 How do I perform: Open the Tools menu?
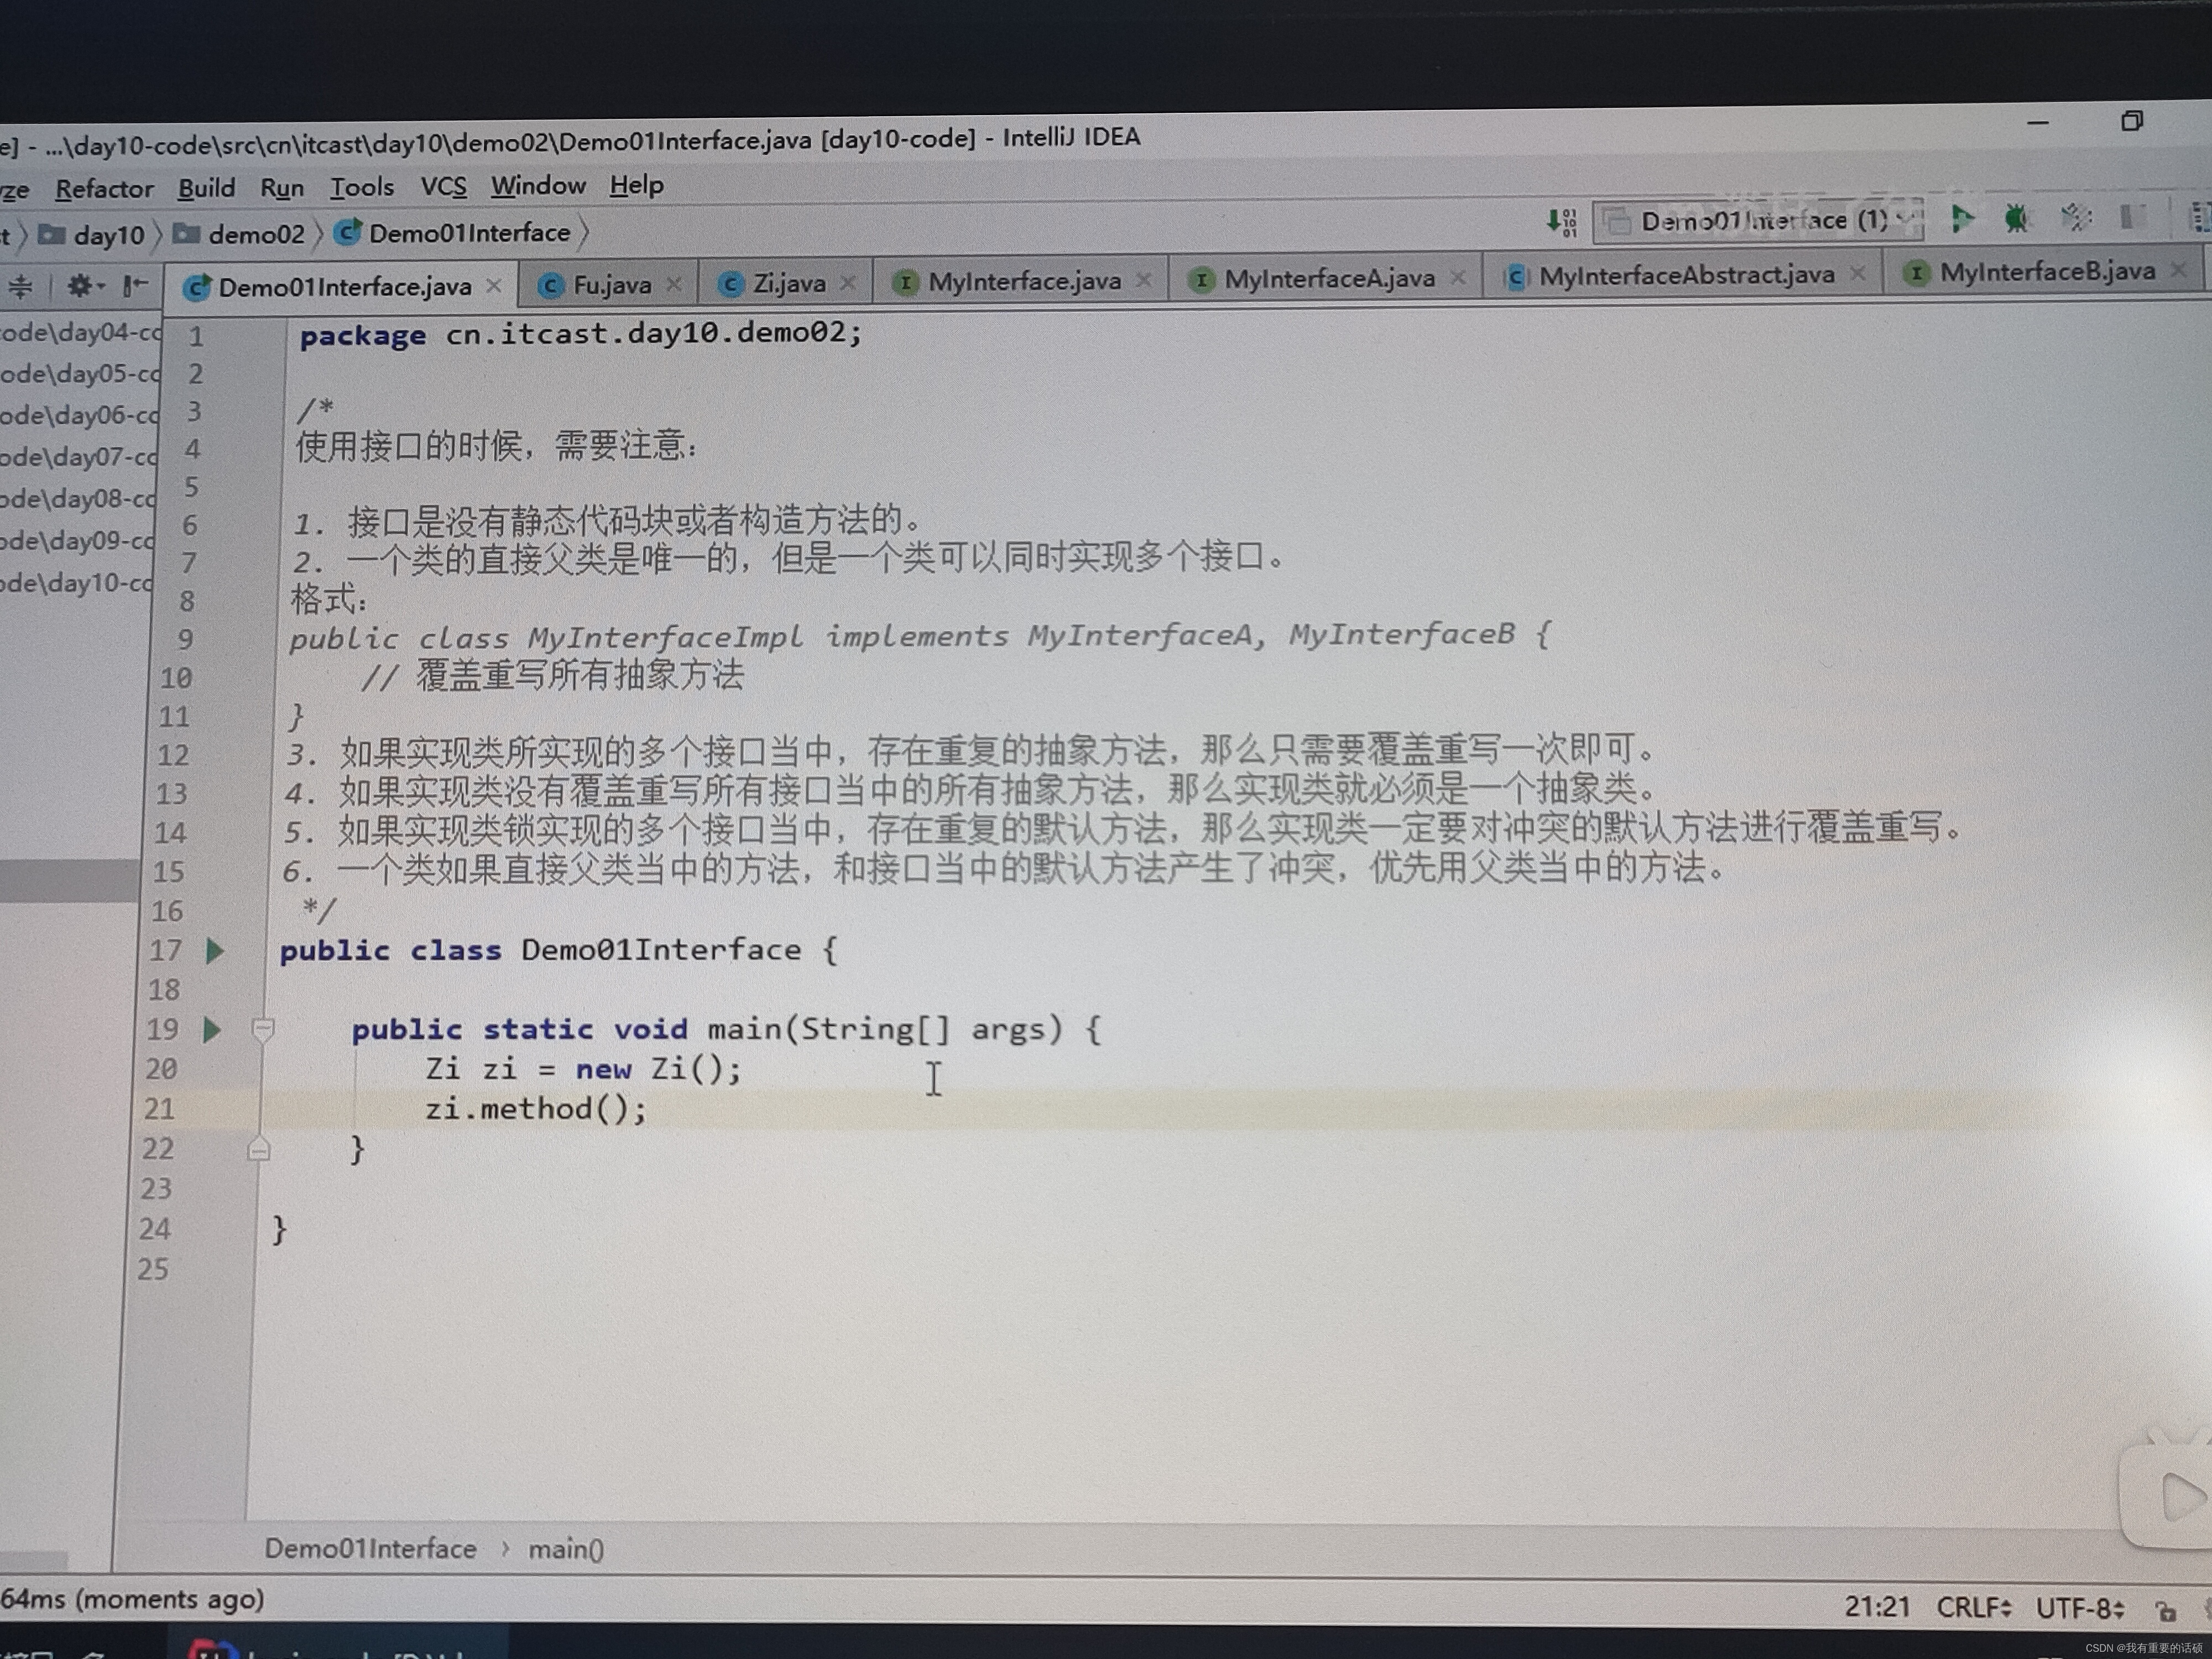pos(362,187)
